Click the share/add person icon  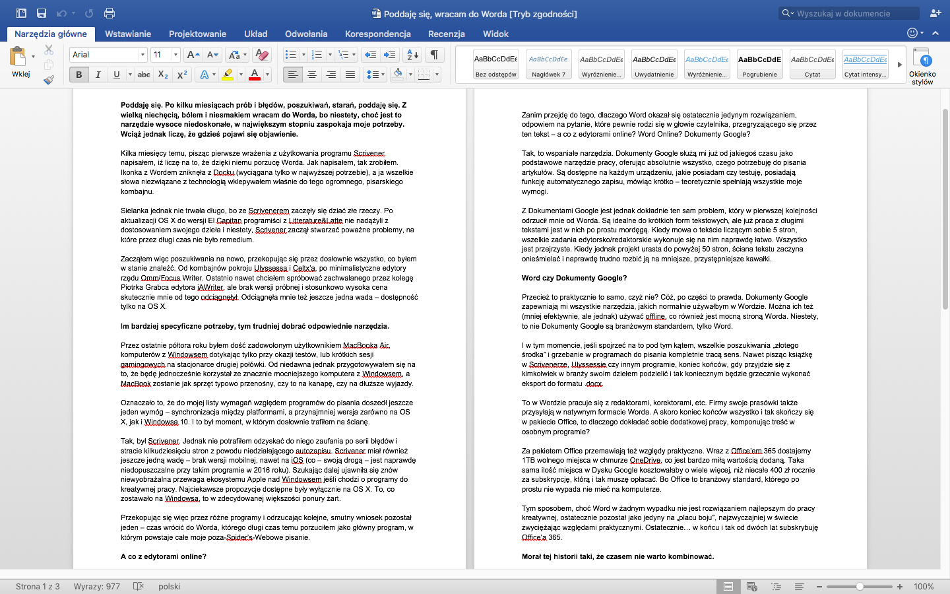point(935,13)
